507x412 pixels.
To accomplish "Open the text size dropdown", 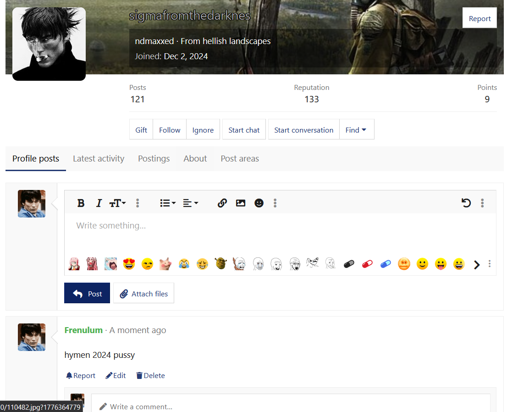I will click(117, 203).
